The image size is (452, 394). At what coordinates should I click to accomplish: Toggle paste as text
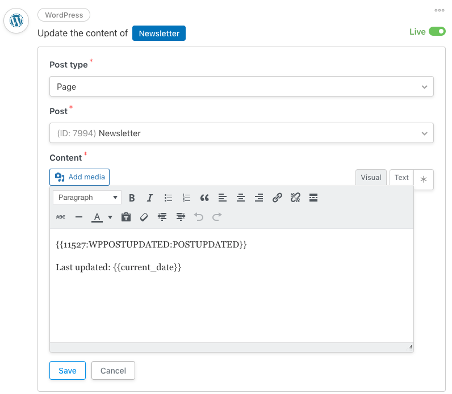coord(126,217)
